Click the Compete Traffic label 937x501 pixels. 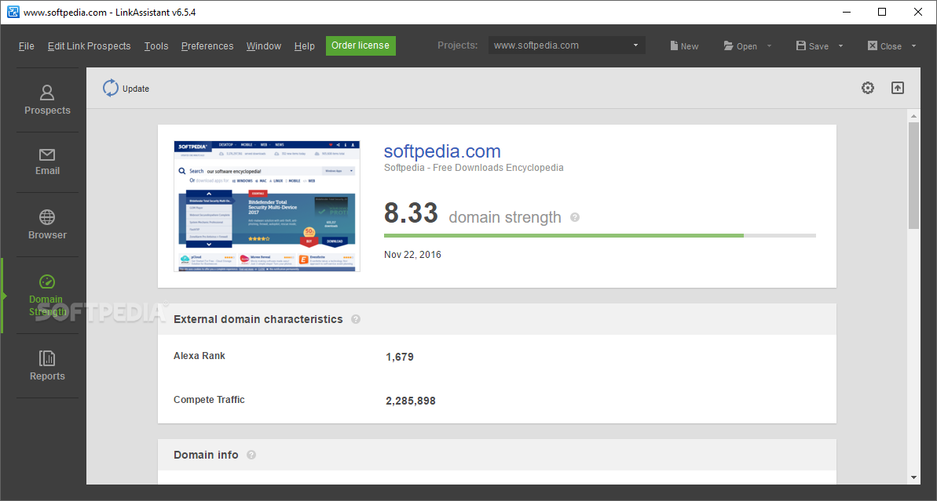tap(209, 400)
